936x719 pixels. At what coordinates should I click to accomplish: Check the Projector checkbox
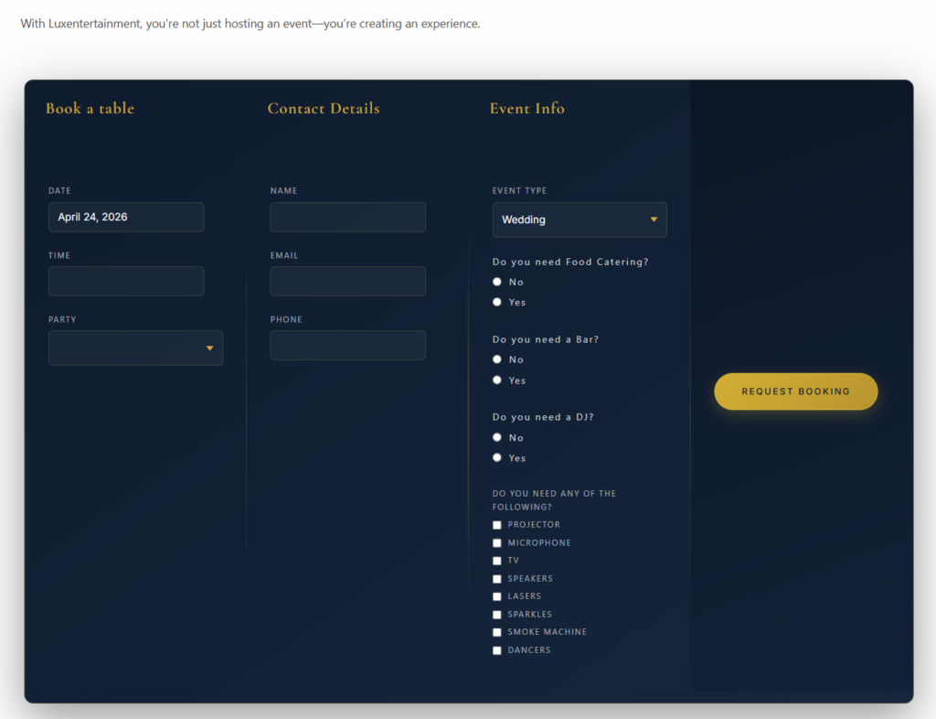(x=496, y=525)
